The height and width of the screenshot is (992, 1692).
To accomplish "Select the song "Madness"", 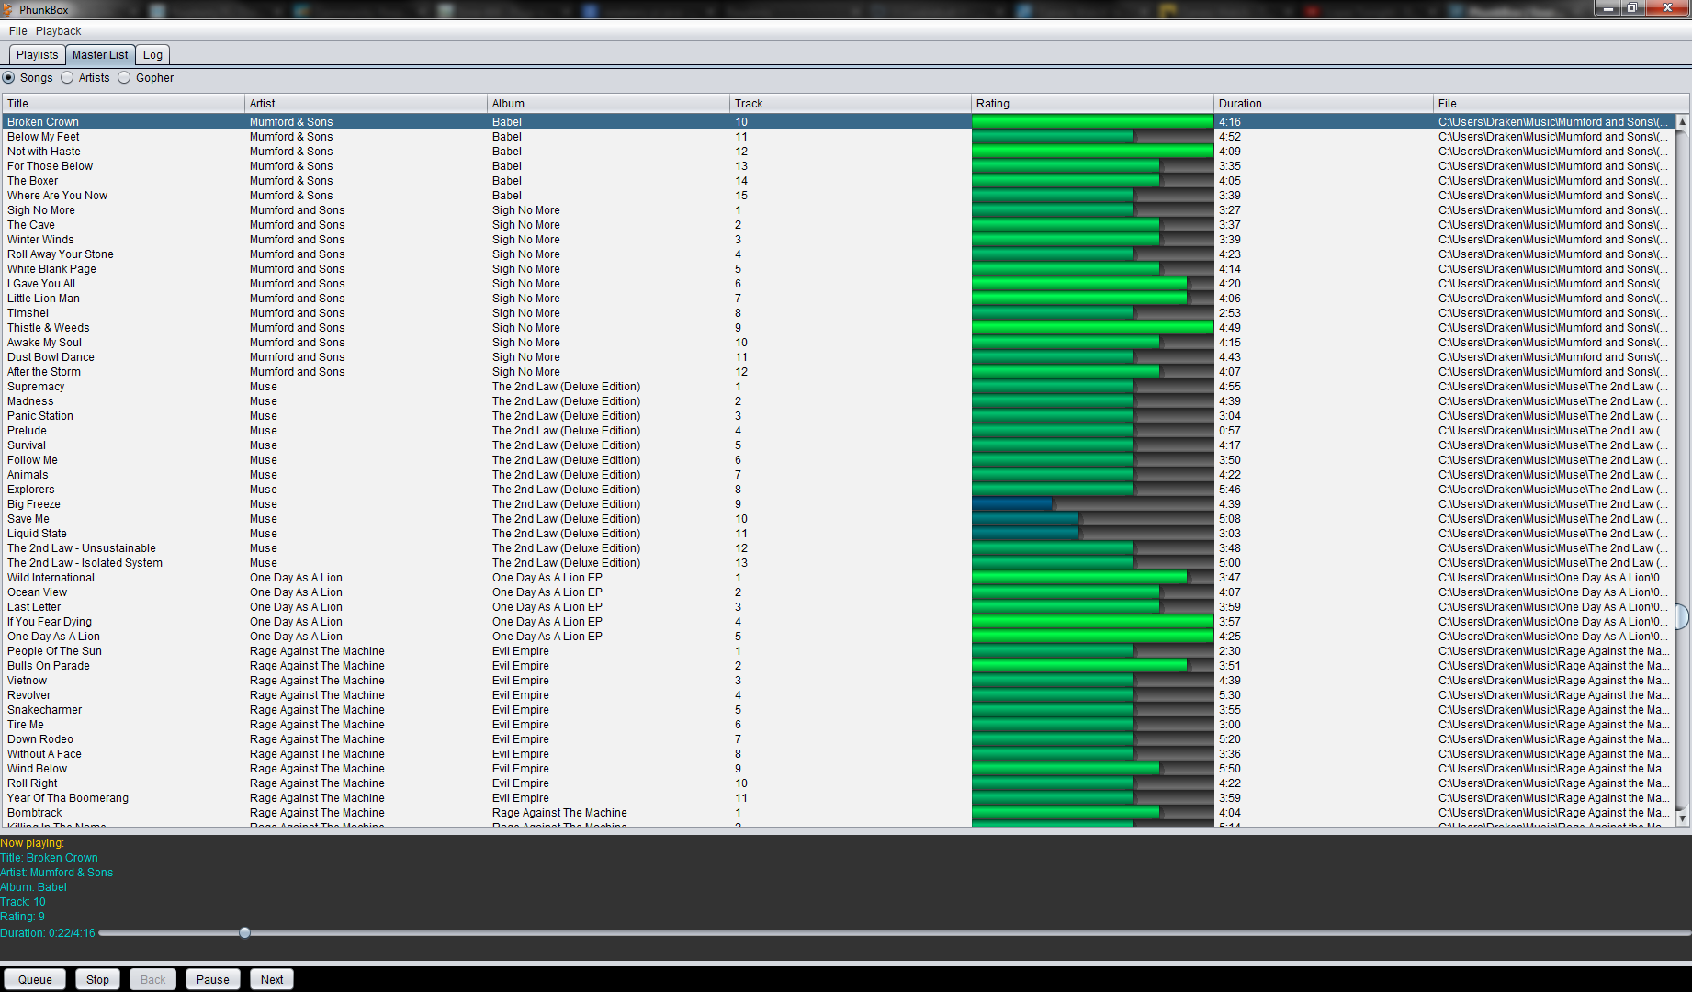I will click(x=30, y=401).
